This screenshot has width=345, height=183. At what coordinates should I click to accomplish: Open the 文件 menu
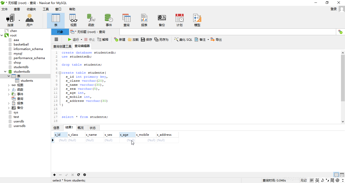[5, 9]
